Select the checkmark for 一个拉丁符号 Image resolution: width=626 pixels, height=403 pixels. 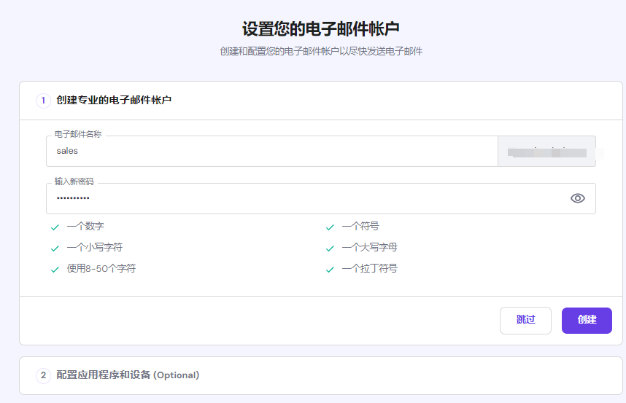pos(330,270)
